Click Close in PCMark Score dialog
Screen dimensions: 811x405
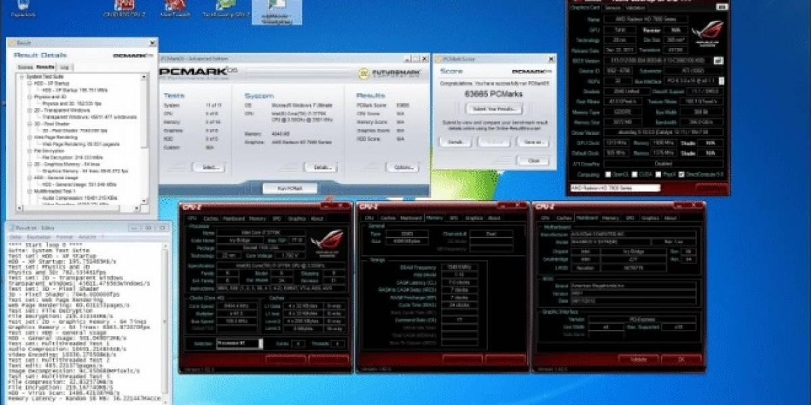(x=532, y=161)
